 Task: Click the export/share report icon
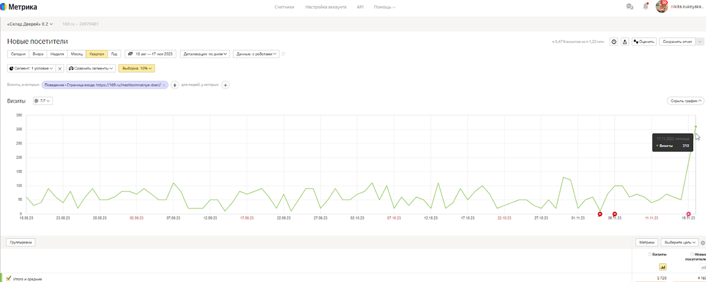point(625,42)
